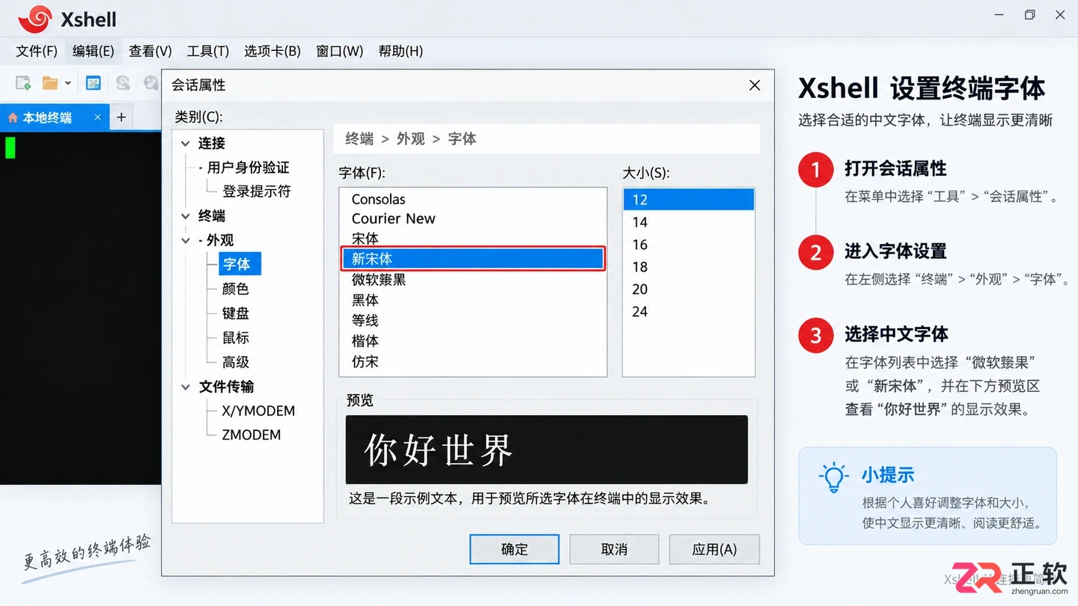Image resolution: width=1078 pixels, height=606 pixels.
Task: Open the 查看(V) menu
Action: [x=150, y=51]
